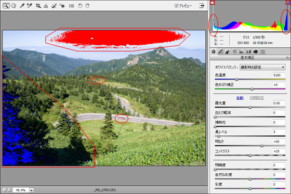This screenshot has height=194, width=291.
Task: Rotate image 90° clockwise
Action: (87, 6)
